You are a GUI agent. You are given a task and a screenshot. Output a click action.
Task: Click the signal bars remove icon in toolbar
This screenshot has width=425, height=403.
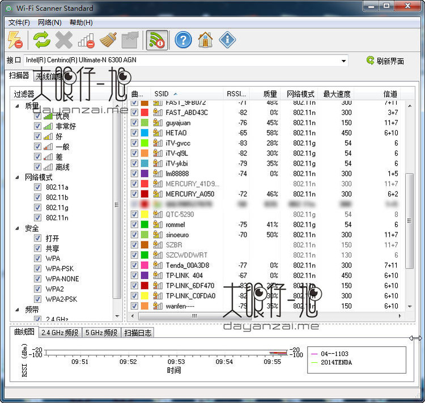coord(86,40)
